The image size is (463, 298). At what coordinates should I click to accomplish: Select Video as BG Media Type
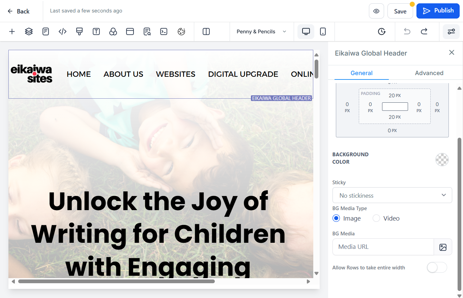pyautogui.click(x=376, y=218)
